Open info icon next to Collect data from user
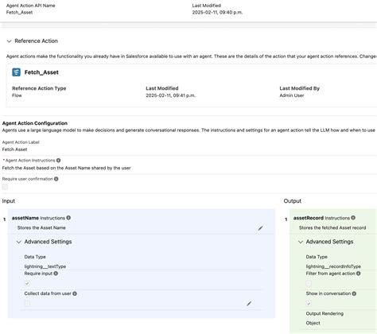This screenshot has height=334, width=377. pos(75,293)
